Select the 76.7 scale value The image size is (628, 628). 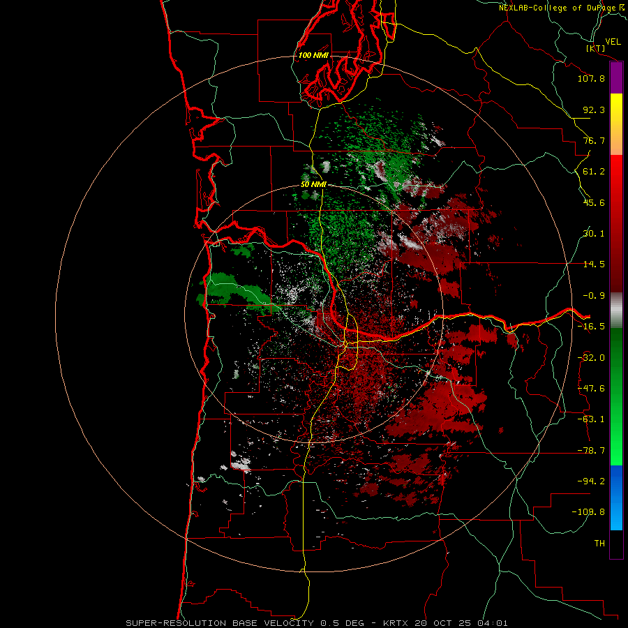[594, 140]
